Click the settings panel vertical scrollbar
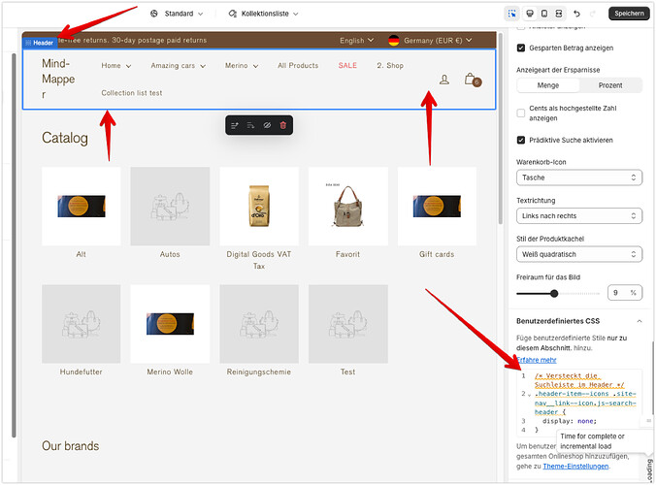The image size is (656, 485). tap(653, 378)
